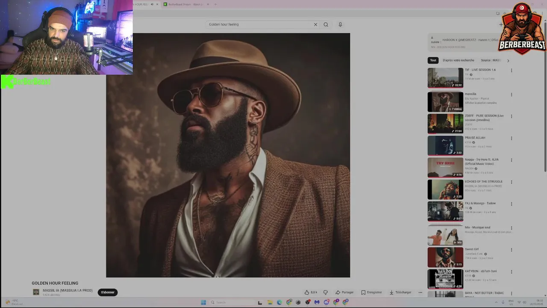Open FKJ & Masego - Tadow thumbnail
Screen dimensions: 547x308
tap(445, 211)
